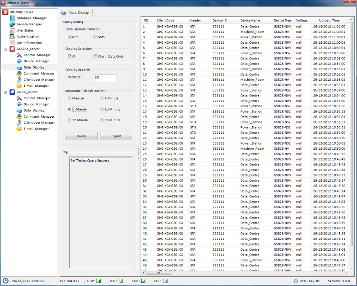
Task: Switch to the Data Display tab
Action: 76,13
